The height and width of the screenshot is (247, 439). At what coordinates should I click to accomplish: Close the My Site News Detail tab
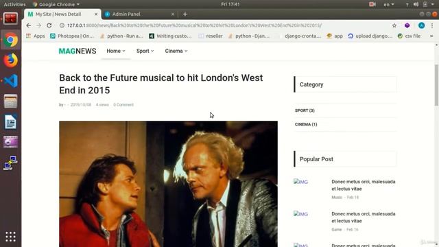96,14
